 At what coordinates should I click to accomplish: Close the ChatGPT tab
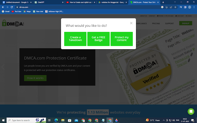click(x=63, y=2)
